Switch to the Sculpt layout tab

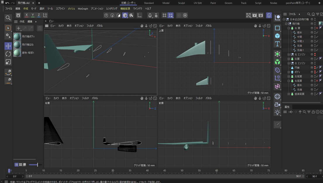181,3
